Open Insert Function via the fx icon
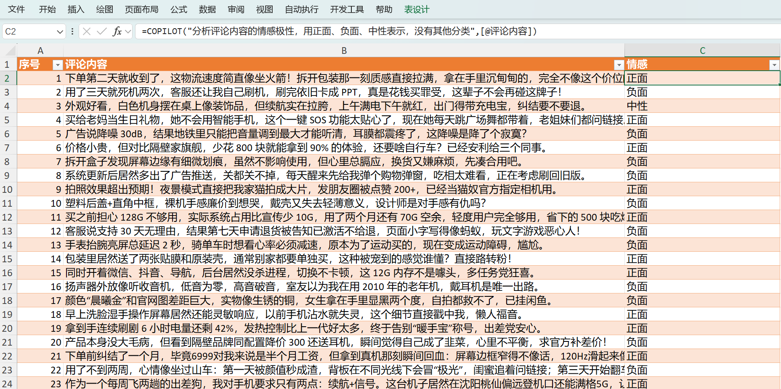 click(x=117, y=32)
